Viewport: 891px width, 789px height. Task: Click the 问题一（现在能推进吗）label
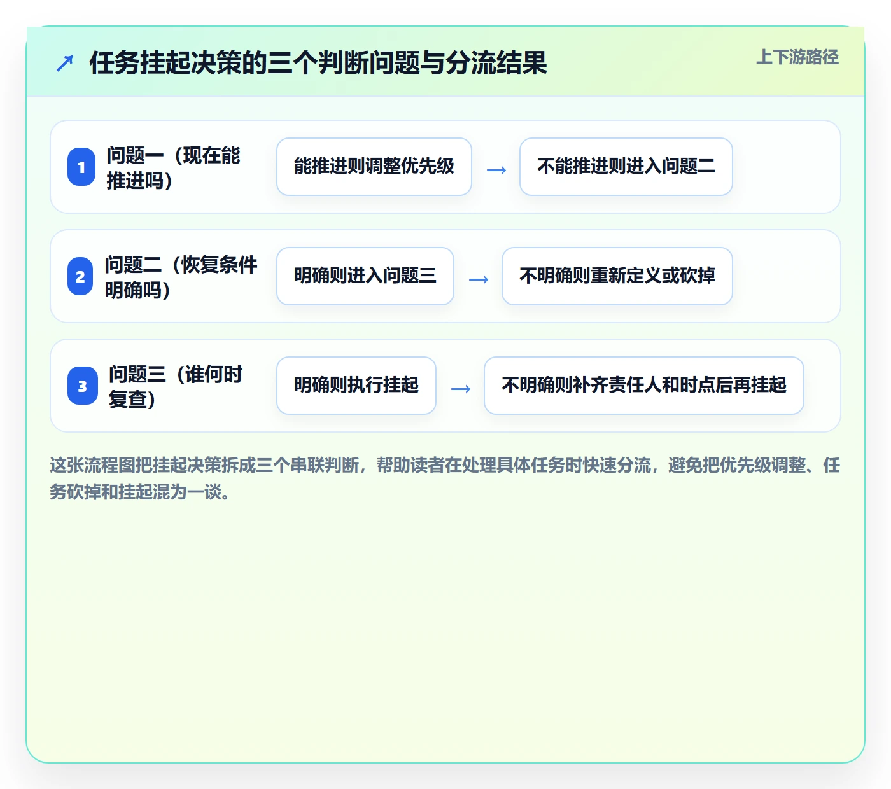tap(174, 167)
